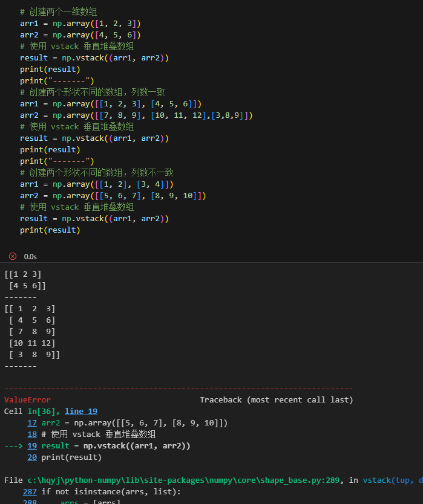Open the shape_base.py file path link

coord(183,480)
